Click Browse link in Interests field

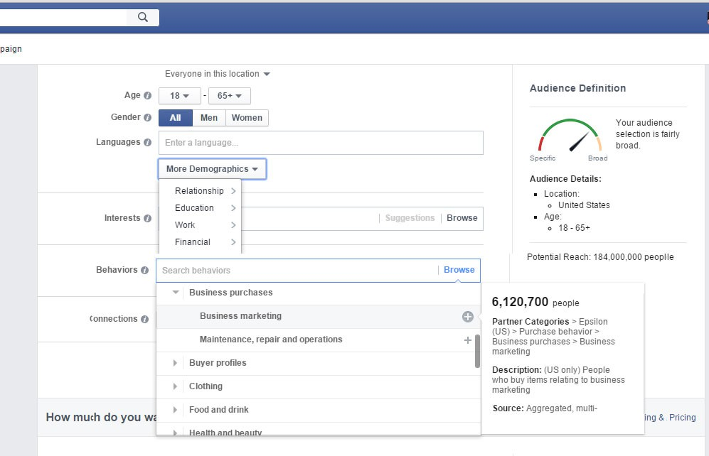462,218
